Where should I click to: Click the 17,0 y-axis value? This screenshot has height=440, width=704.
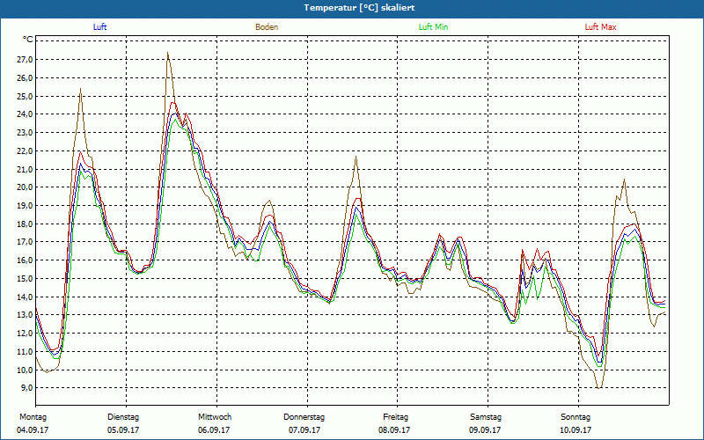pyautogui.click(x=25, y=242)
